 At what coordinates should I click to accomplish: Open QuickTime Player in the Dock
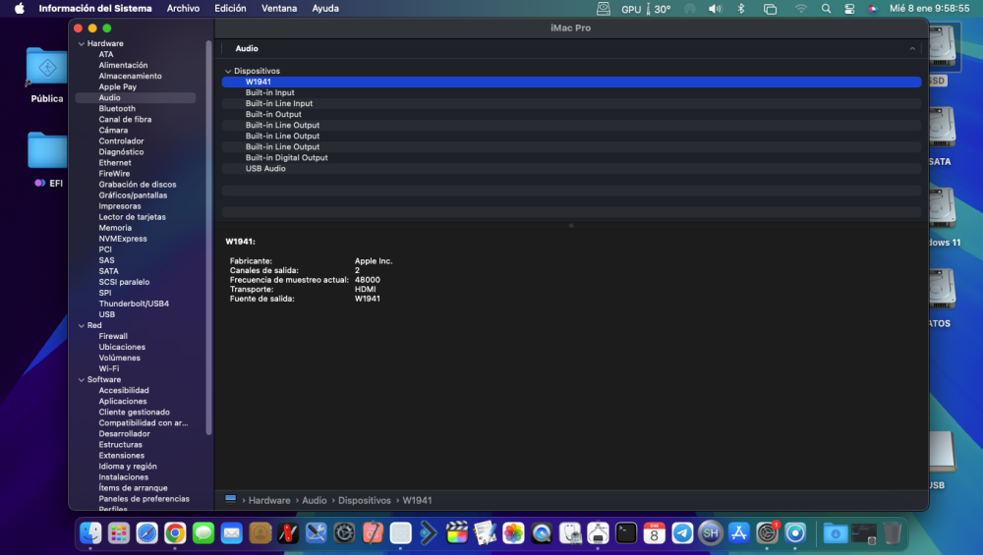pyautogui.click(x=541, y=533)
